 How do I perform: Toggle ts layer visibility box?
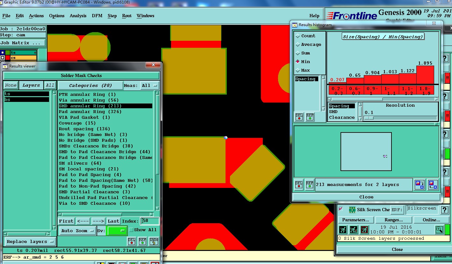[3, 53]
